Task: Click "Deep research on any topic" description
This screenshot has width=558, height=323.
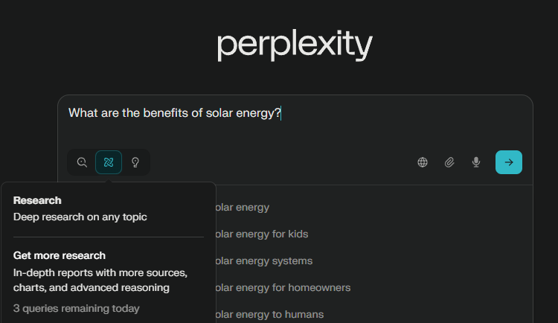Action: point(80,217)
